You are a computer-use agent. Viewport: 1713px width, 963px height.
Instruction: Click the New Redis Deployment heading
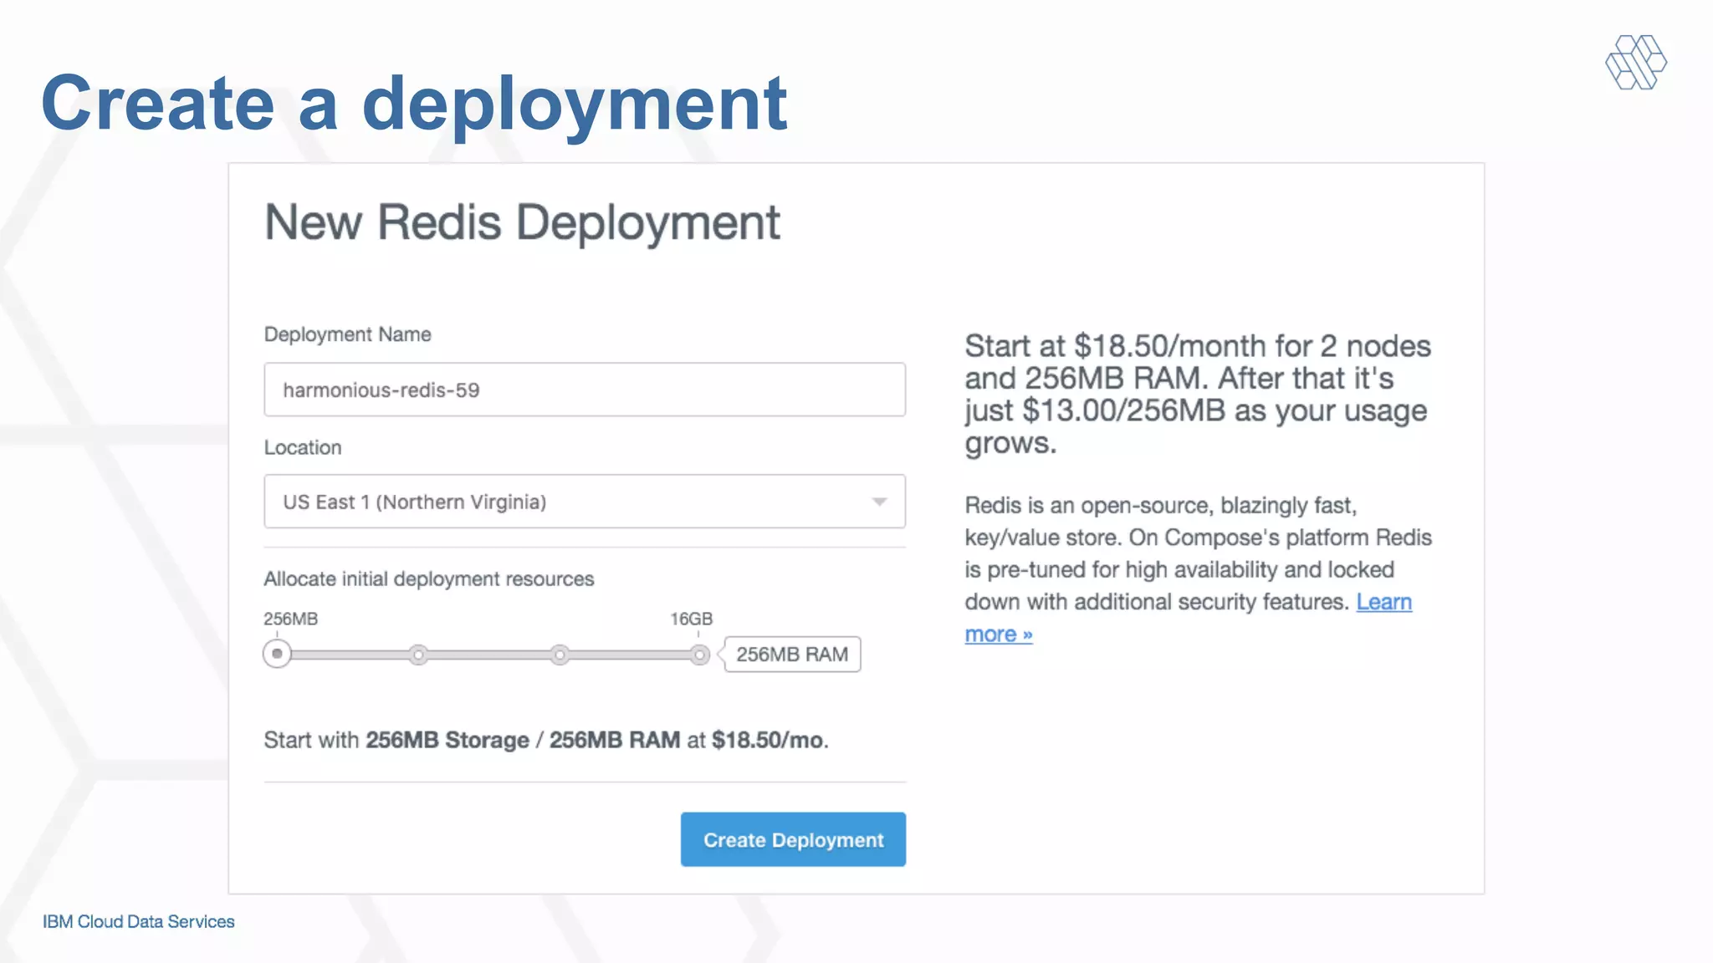pos(522,223)
